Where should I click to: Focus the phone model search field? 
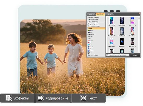point(118,55)
